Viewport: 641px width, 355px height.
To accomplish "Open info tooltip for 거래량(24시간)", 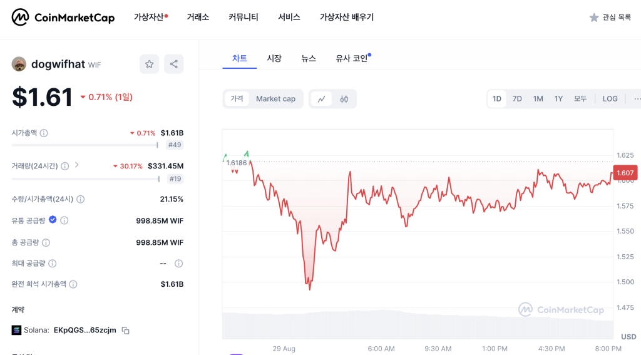I will 64,166.
